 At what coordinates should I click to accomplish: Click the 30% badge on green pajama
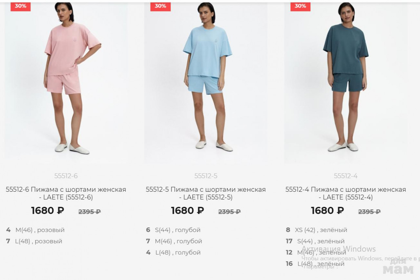click(300, 6)
